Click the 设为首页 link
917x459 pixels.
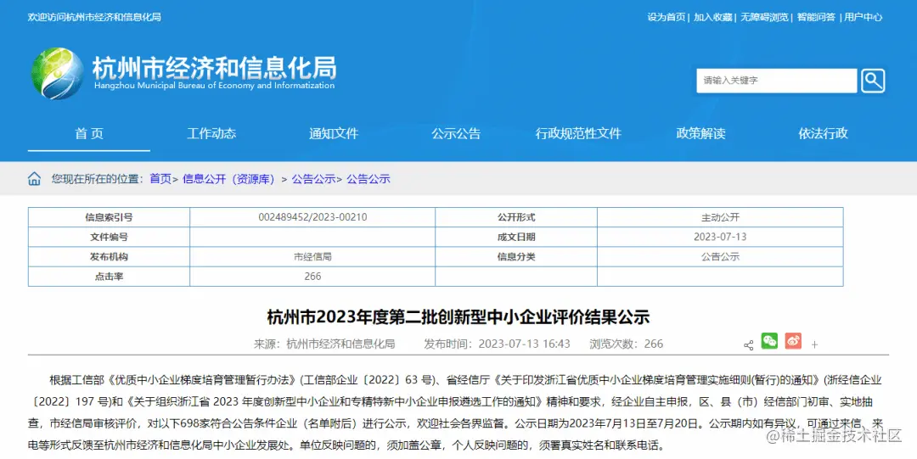(667, 17)
